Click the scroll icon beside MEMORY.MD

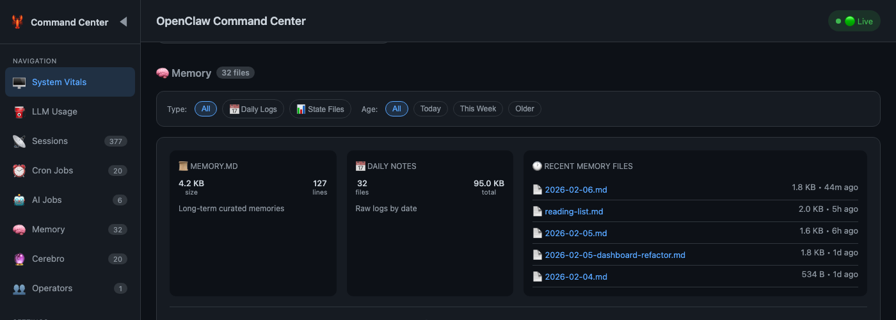[183, 166]
